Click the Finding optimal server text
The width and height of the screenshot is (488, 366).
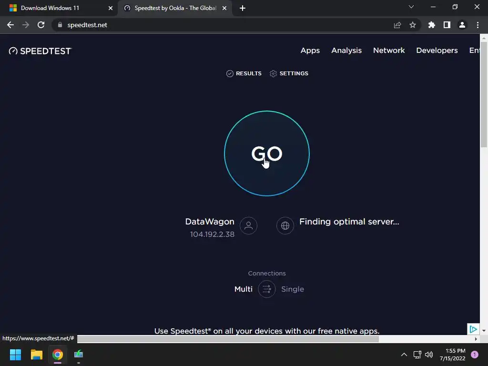click(349, 222)
